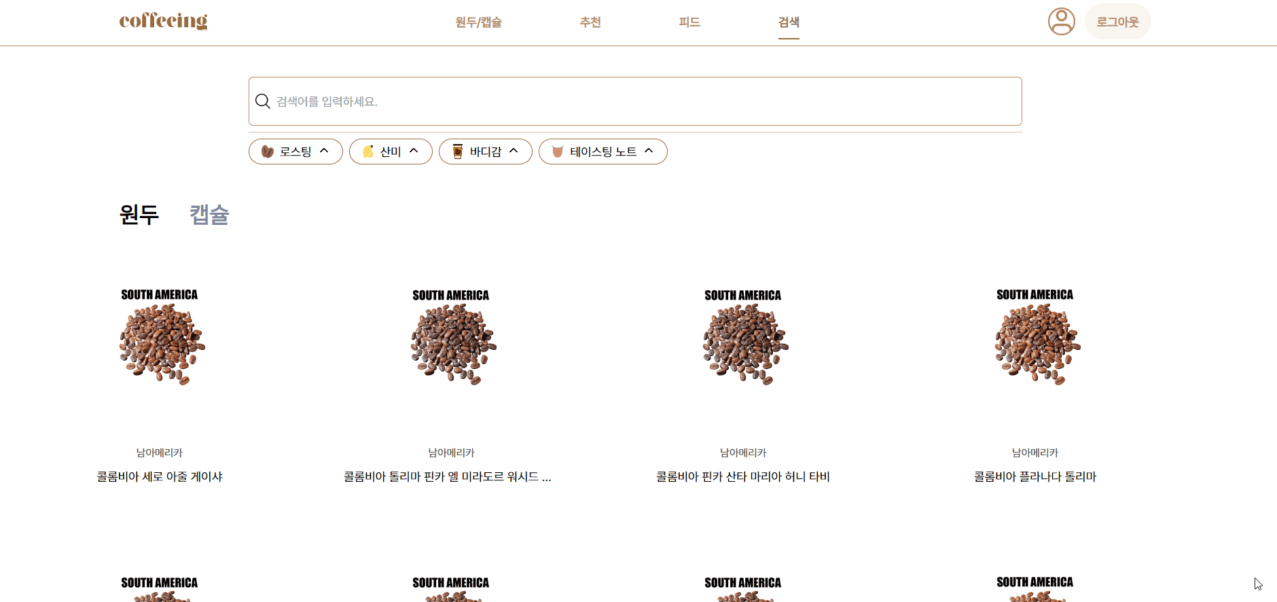This screenshot has width=1277, height=602.
Task: Expand the 산미 filter dropdown
Action: coord(391,152)
